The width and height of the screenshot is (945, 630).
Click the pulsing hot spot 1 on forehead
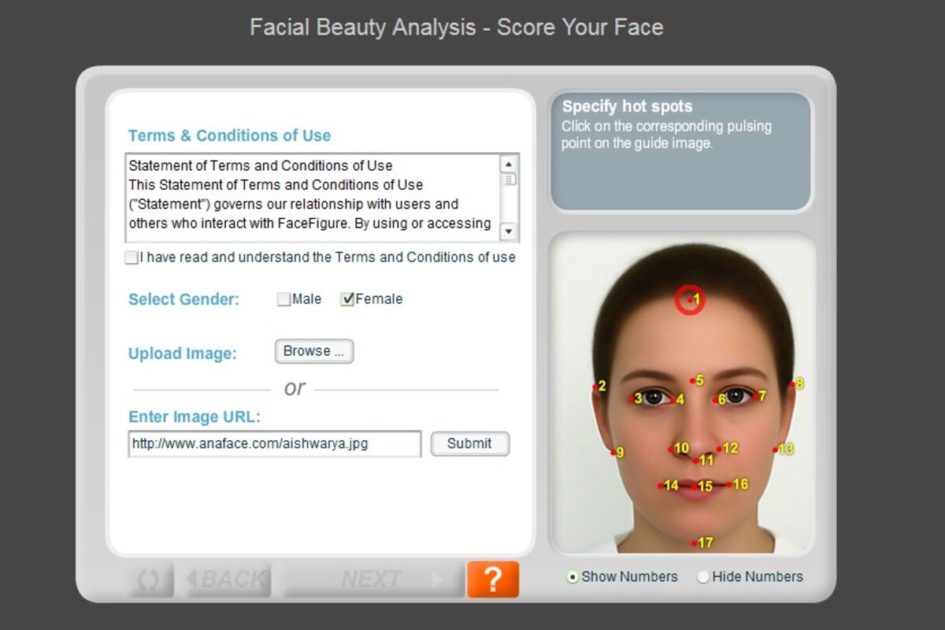[x=690, y=300]
